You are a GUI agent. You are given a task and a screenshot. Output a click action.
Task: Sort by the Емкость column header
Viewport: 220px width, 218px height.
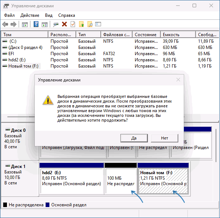(x=178, y=35)
